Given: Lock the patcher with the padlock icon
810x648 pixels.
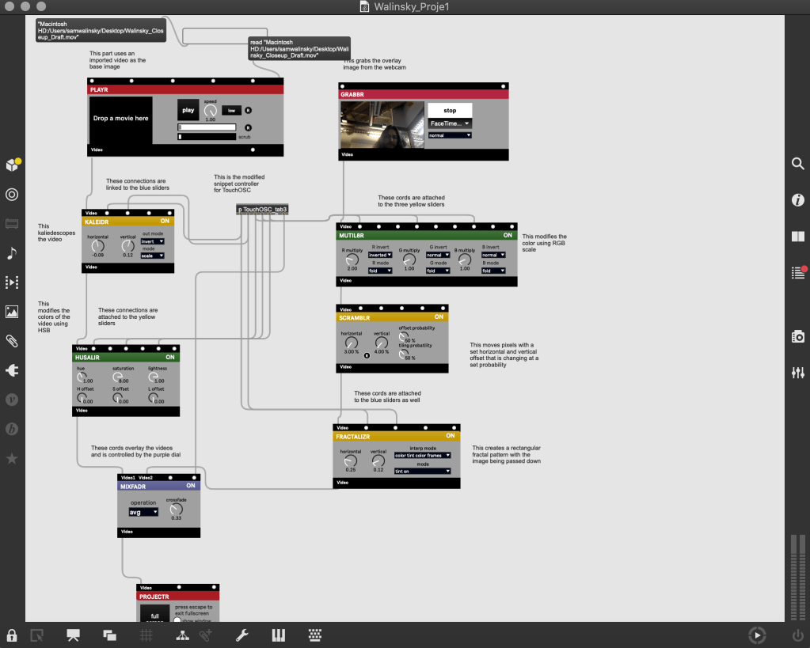Looking at the screenshot, I should (12, 635).
